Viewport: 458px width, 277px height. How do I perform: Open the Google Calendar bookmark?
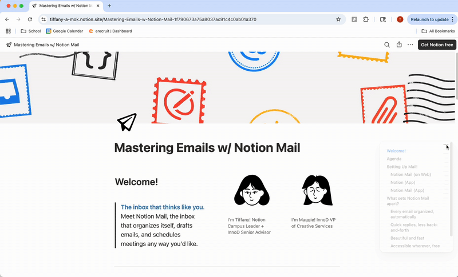pyautogui.click(x=65, y=31)
